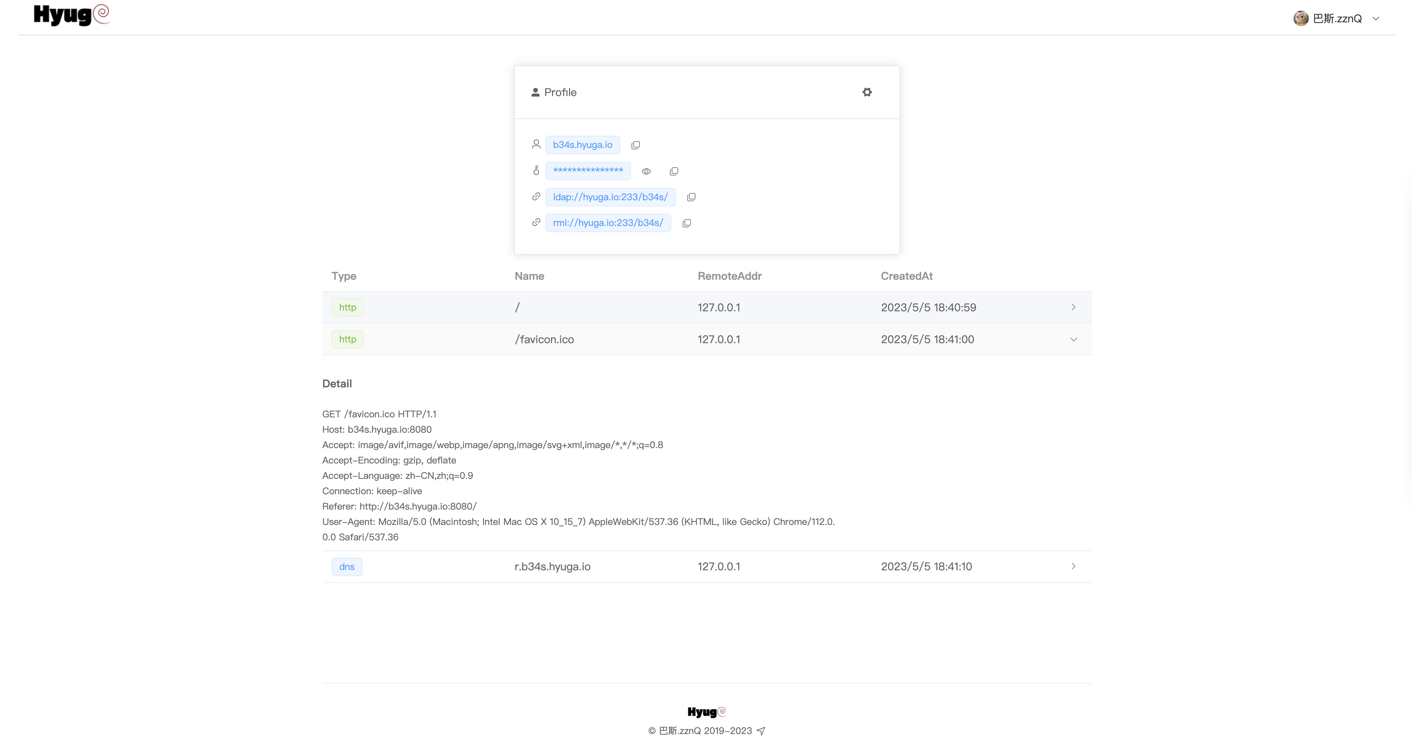Click the footer Hyuga logo

tap(706, 712)
